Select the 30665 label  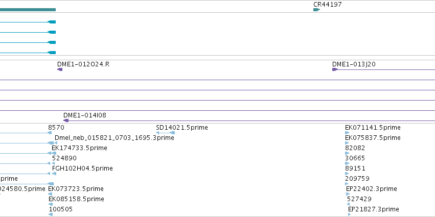pos(355,158)
